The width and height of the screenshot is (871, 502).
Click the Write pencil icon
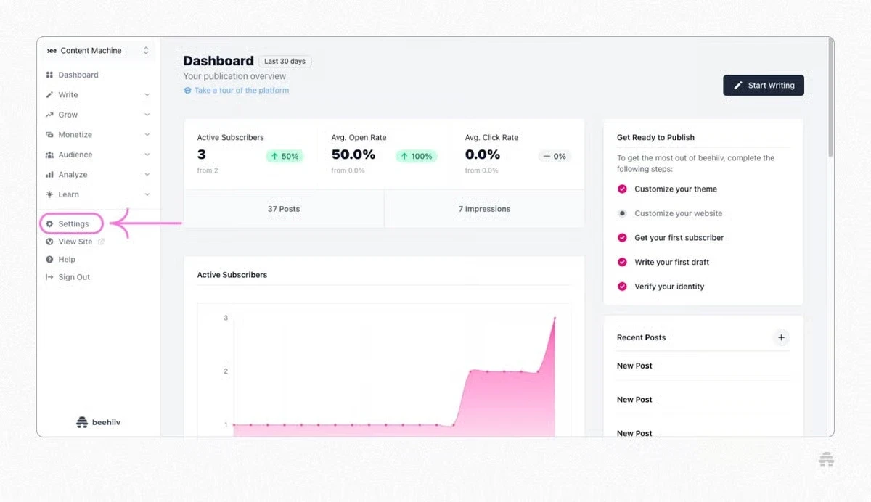coord(50,95)
